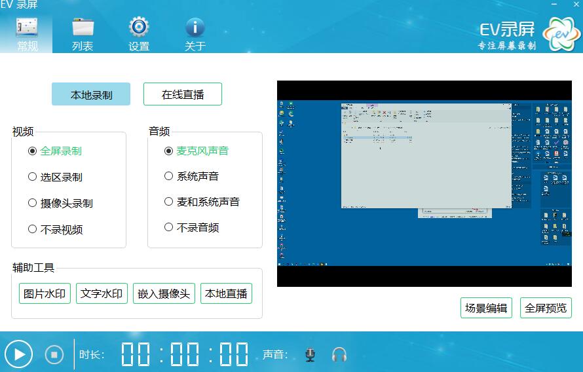
Task: Click the 嵌入摄像头 button
Action: point(164,293)
